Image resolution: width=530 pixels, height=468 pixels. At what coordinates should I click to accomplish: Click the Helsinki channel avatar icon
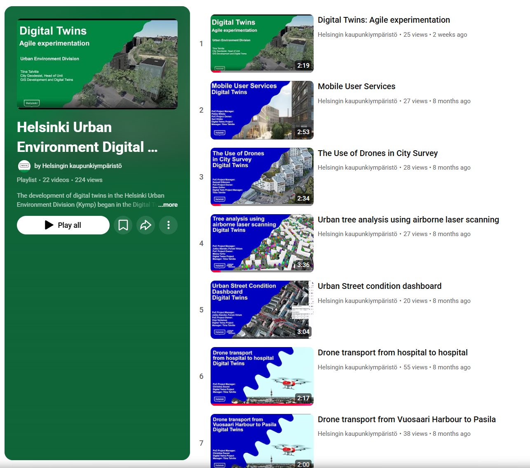coord(24,166)
